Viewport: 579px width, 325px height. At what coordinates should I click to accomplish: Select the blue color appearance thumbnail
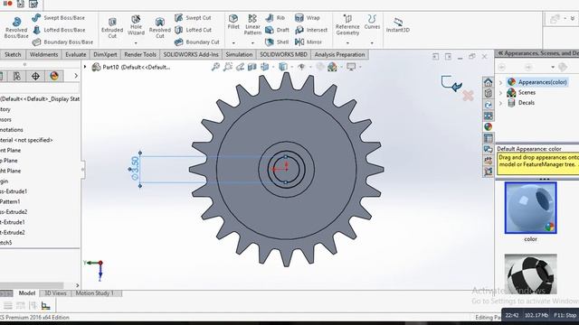[x=531, y=208]
